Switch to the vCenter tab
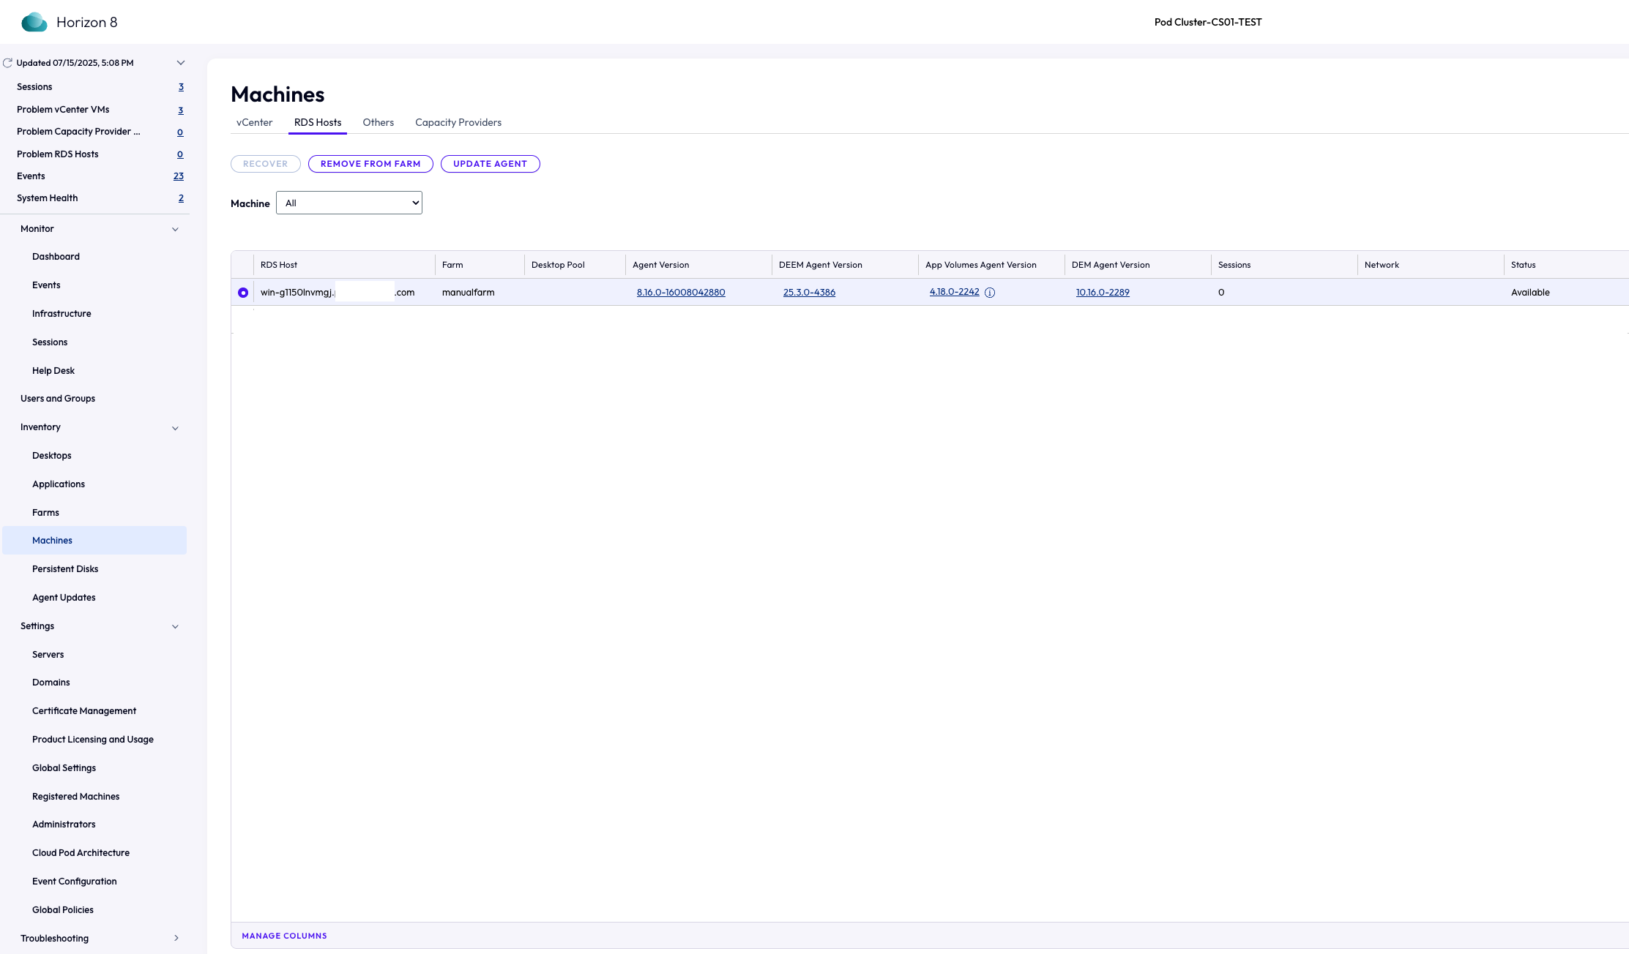1629x954 pixels. 254,122
